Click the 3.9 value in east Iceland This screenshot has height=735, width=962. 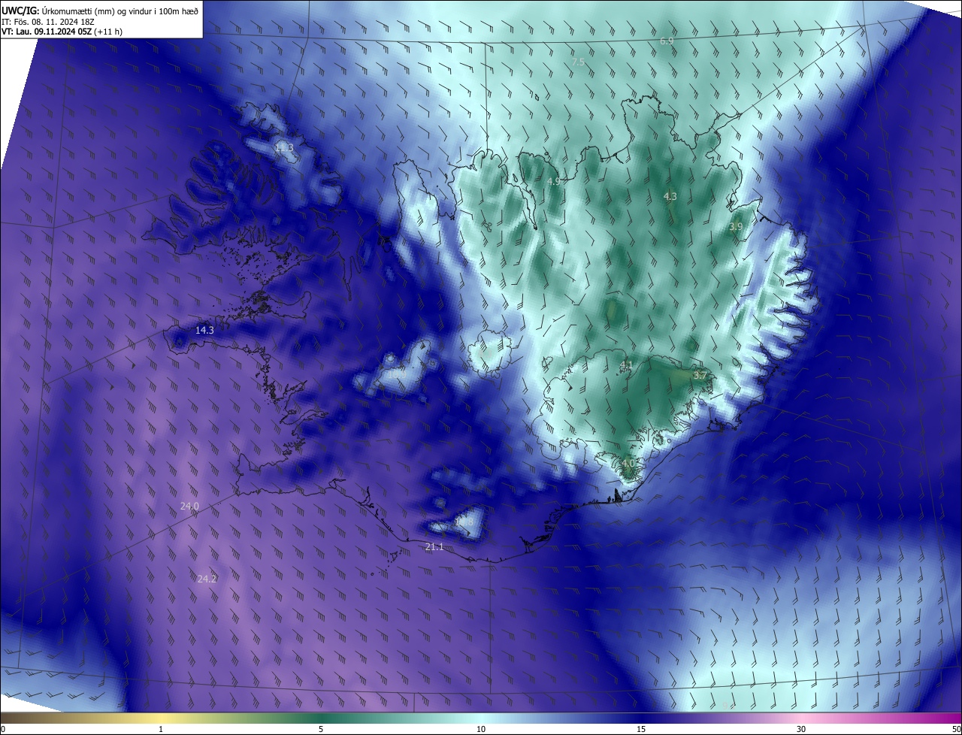[x=736, y=227]
